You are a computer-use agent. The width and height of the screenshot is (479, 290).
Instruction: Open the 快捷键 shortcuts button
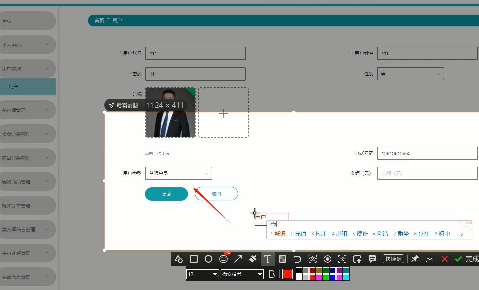coord(394,259)
